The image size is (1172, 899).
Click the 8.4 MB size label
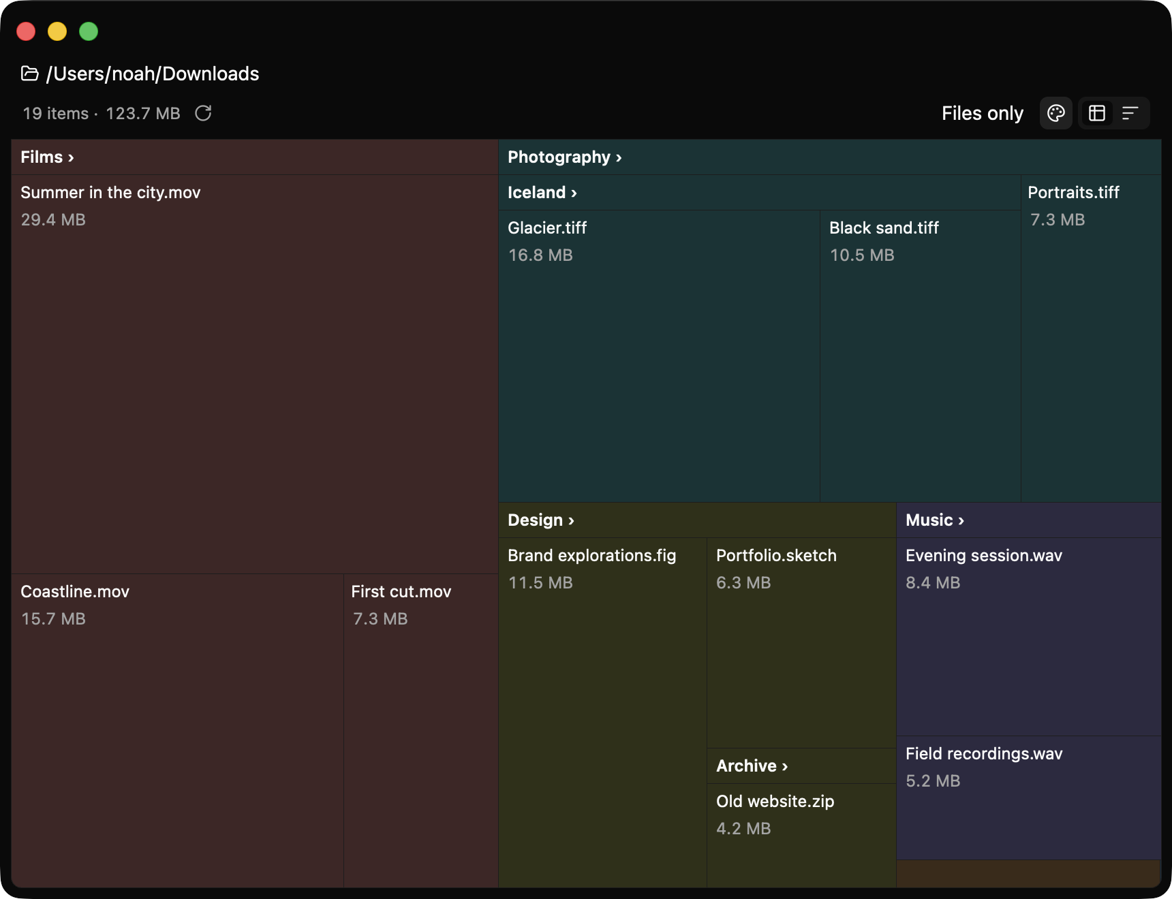pos(933,583)
